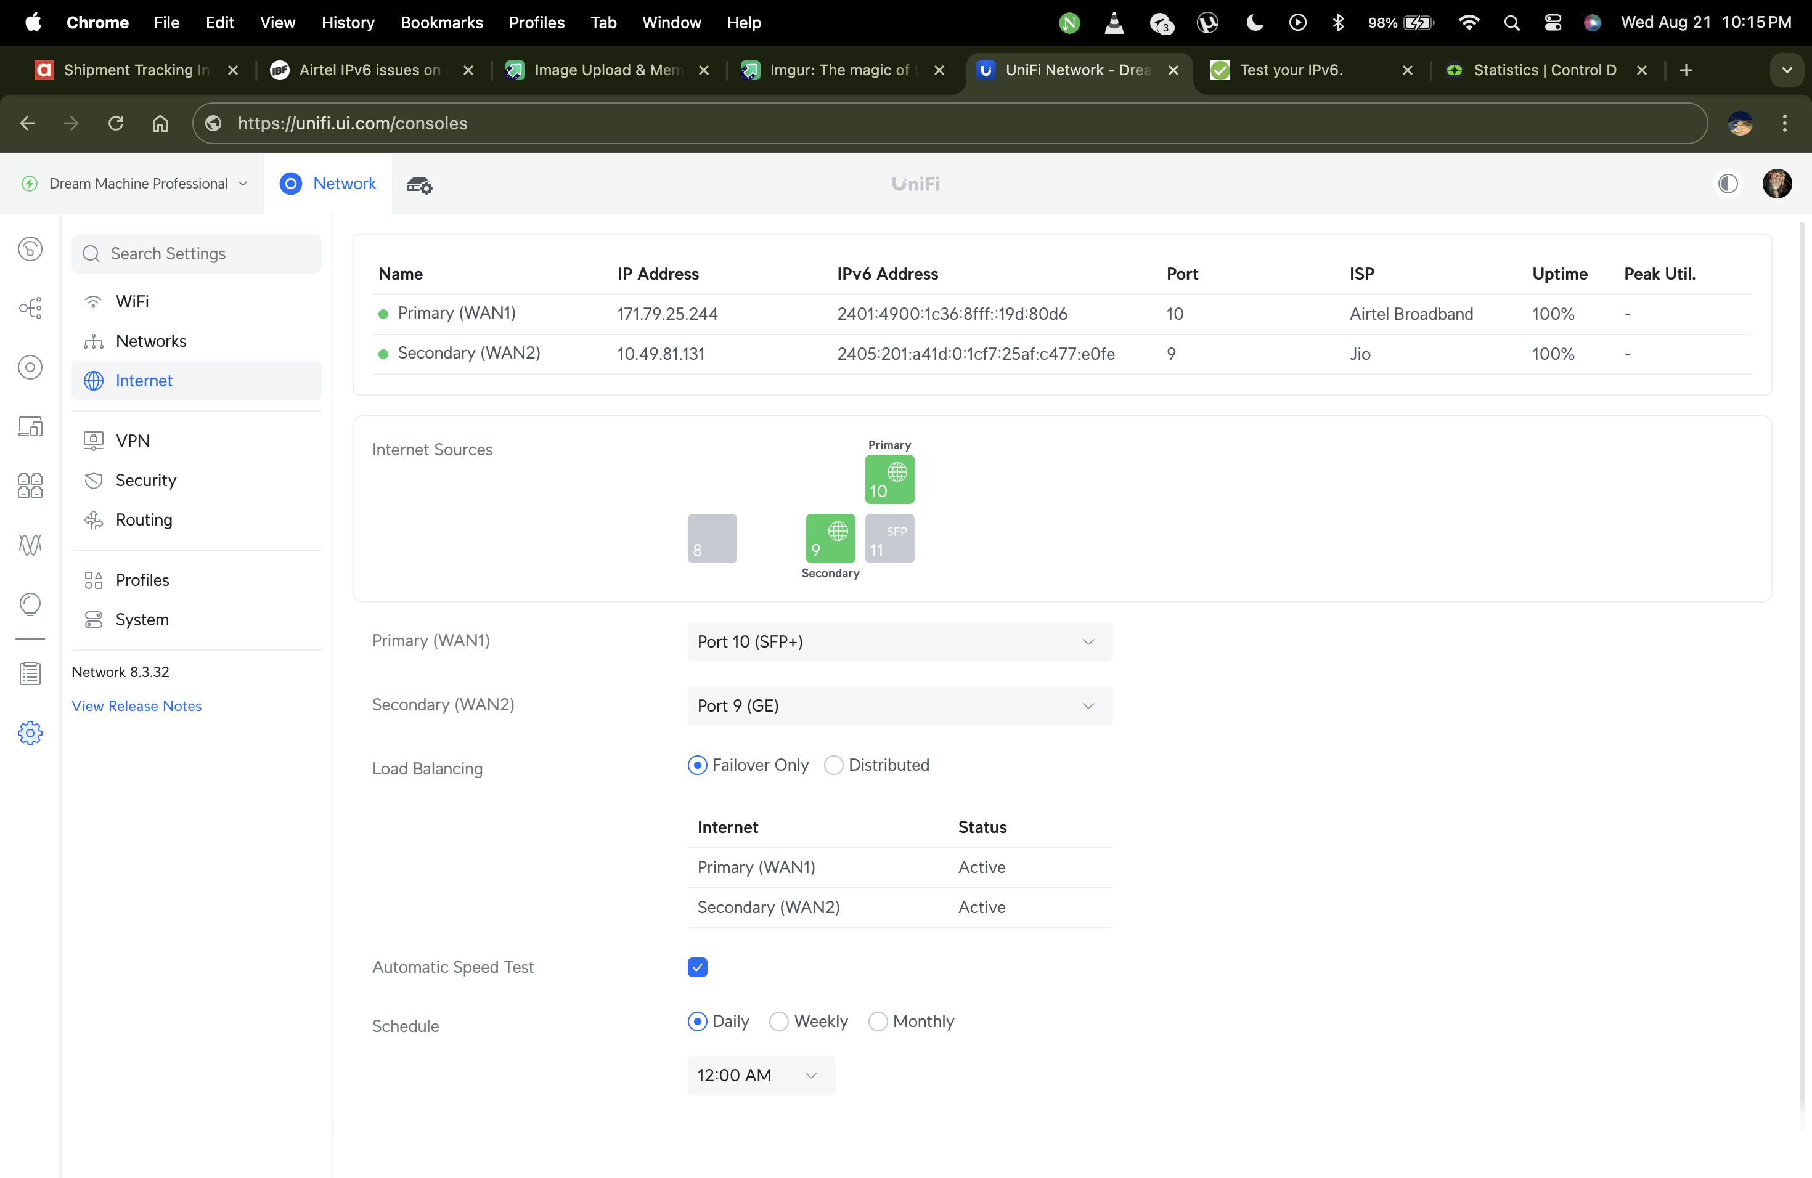Open the Primary (WAN1) port dropdown

(899, 641)
